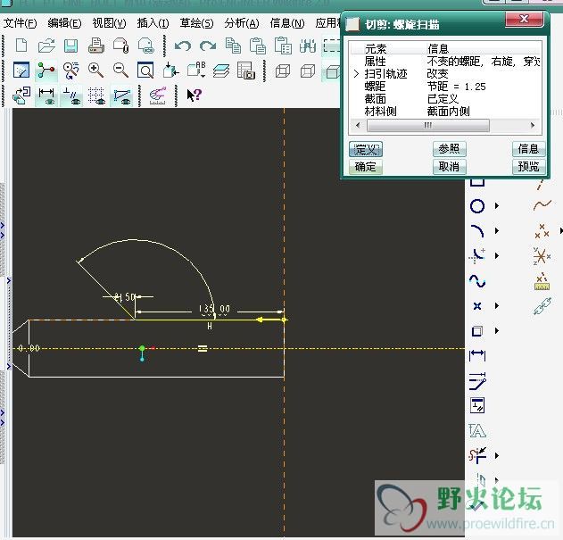Image resolution: width=563 pixels, height=540 pixels.
Task: Click the 信息 button in the dialog
Action: pyautogui.click(x=528, y=149)
